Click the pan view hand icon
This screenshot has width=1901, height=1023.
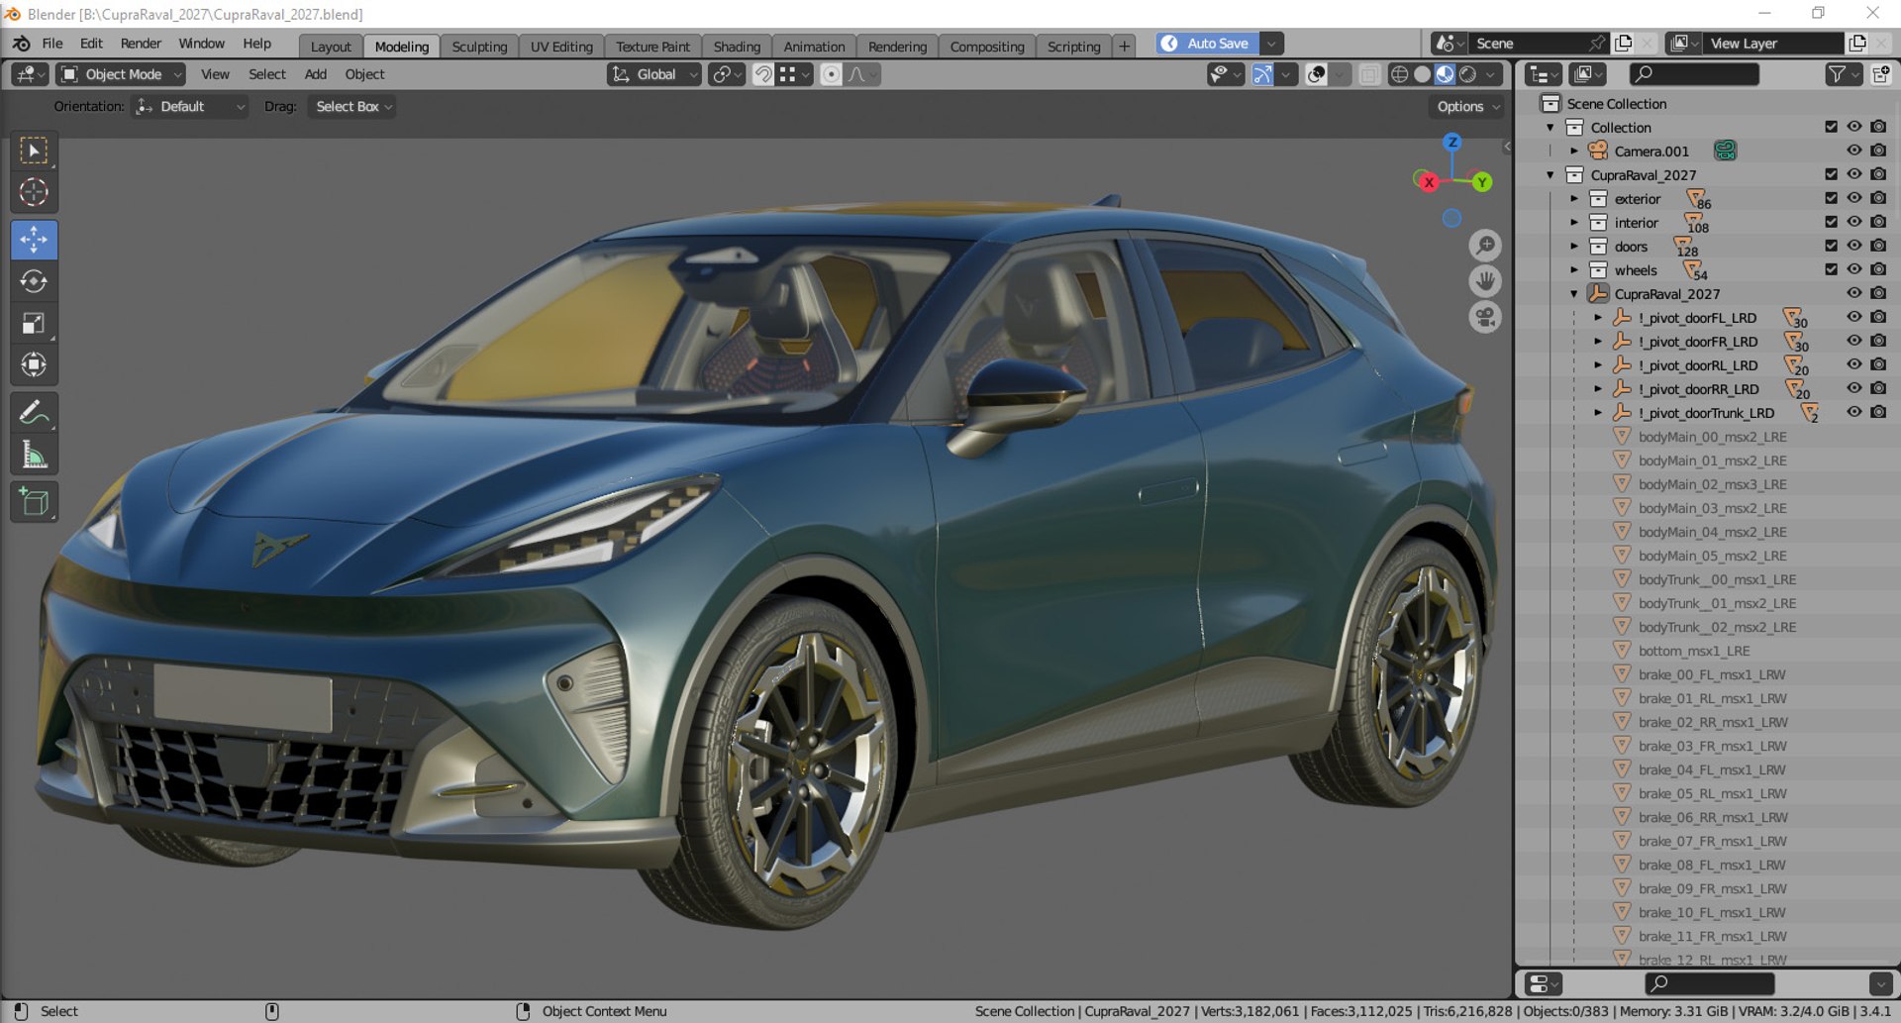(1484, 281)
